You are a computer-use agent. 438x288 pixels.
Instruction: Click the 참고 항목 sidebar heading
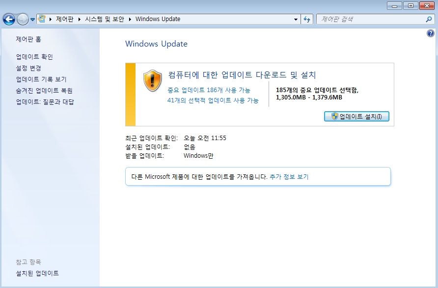click(28, 262)
